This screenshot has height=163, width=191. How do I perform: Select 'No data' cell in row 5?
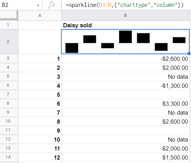pyautogui.click(x=125, y=77)
